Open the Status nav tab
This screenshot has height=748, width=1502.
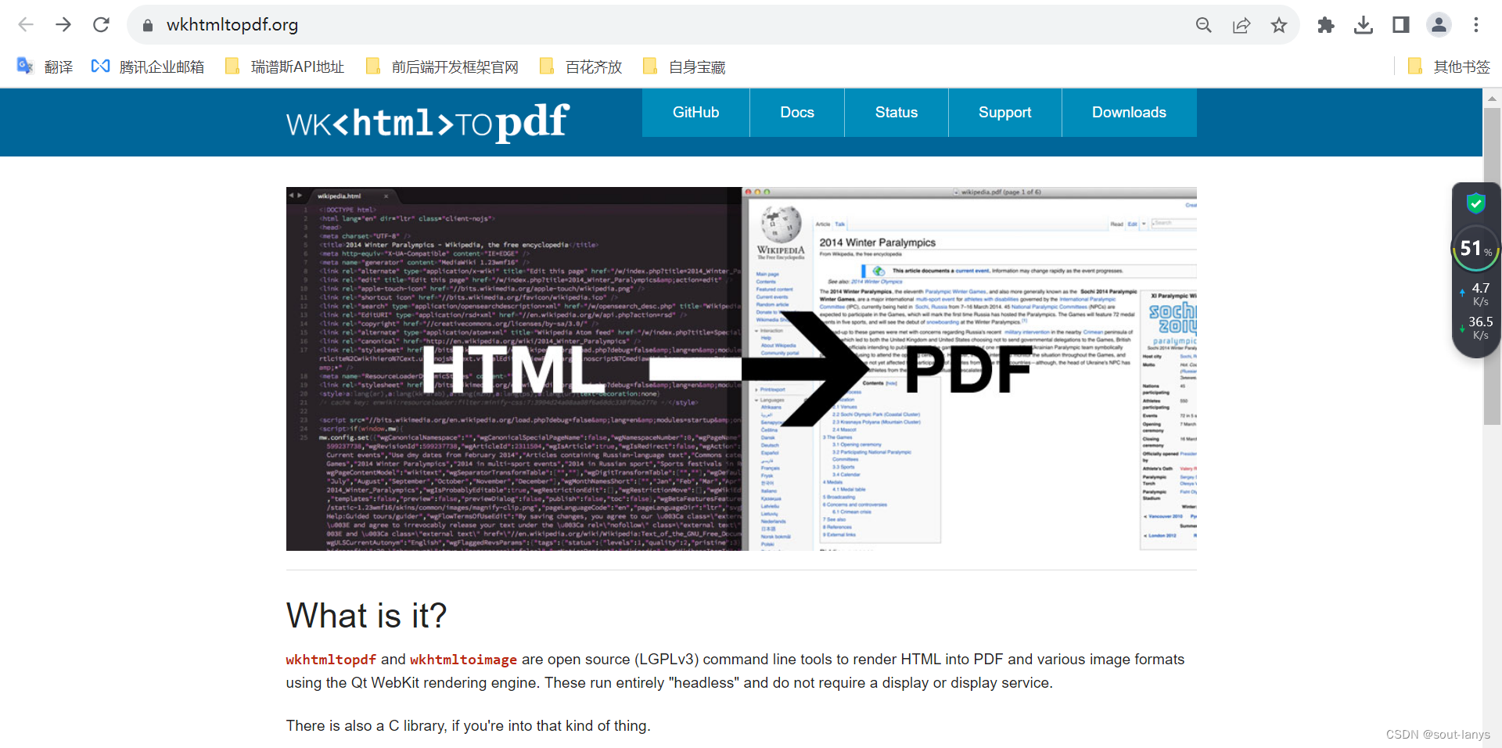click(897, 113)
